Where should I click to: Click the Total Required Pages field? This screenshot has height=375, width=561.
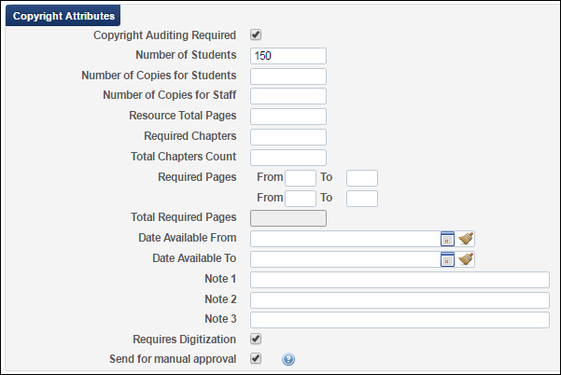(x=288, y=218)
